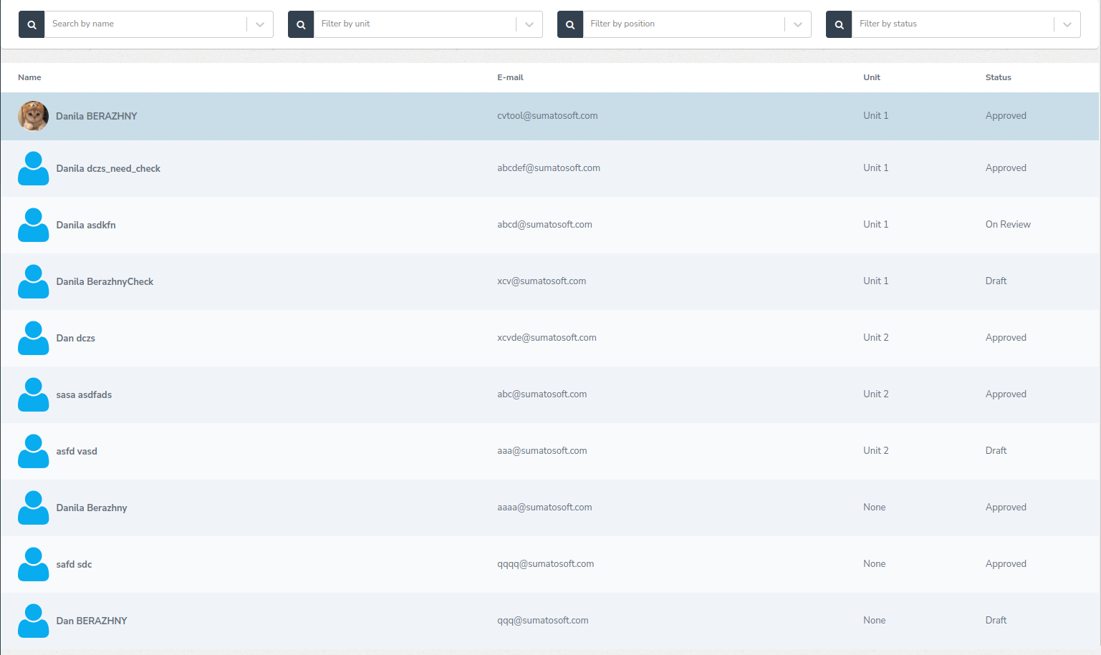Open employee Danila dczs_need_check by name
Viewport: 1101px width, 655px height.
(108, 168)
